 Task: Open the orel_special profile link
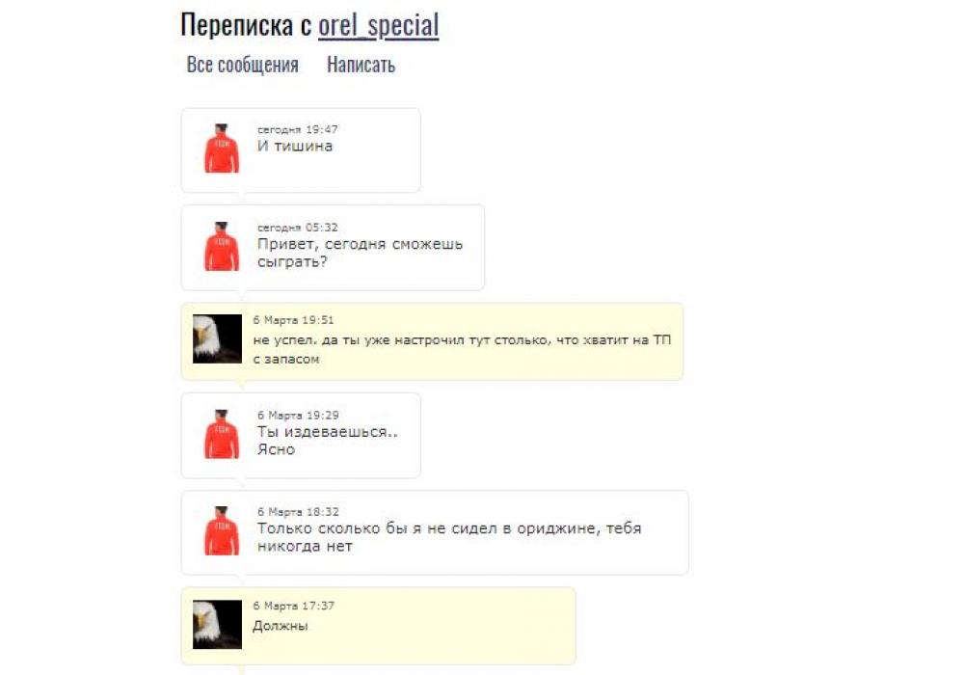[378, 25]
